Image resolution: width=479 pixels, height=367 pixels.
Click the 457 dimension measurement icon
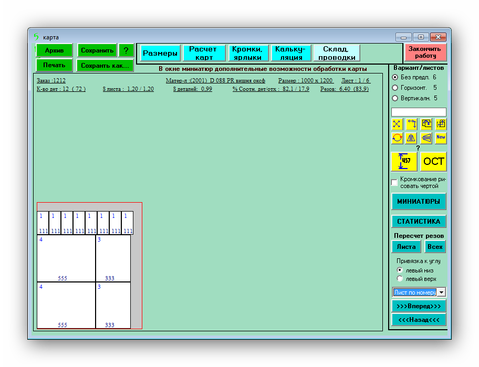pyautogui.click(x=404, y=161)
